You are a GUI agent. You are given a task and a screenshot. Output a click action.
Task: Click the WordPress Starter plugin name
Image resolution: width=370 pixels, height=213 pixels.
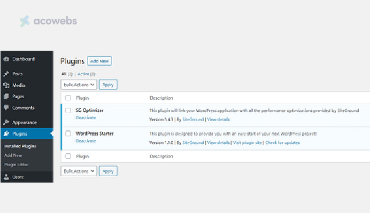[x=95, y=133]
